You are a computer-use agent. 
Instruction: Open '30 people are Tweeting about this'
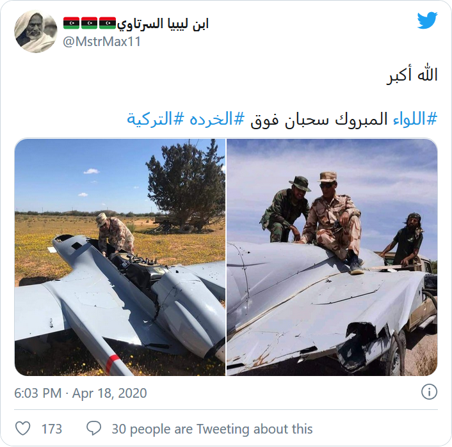212,429
